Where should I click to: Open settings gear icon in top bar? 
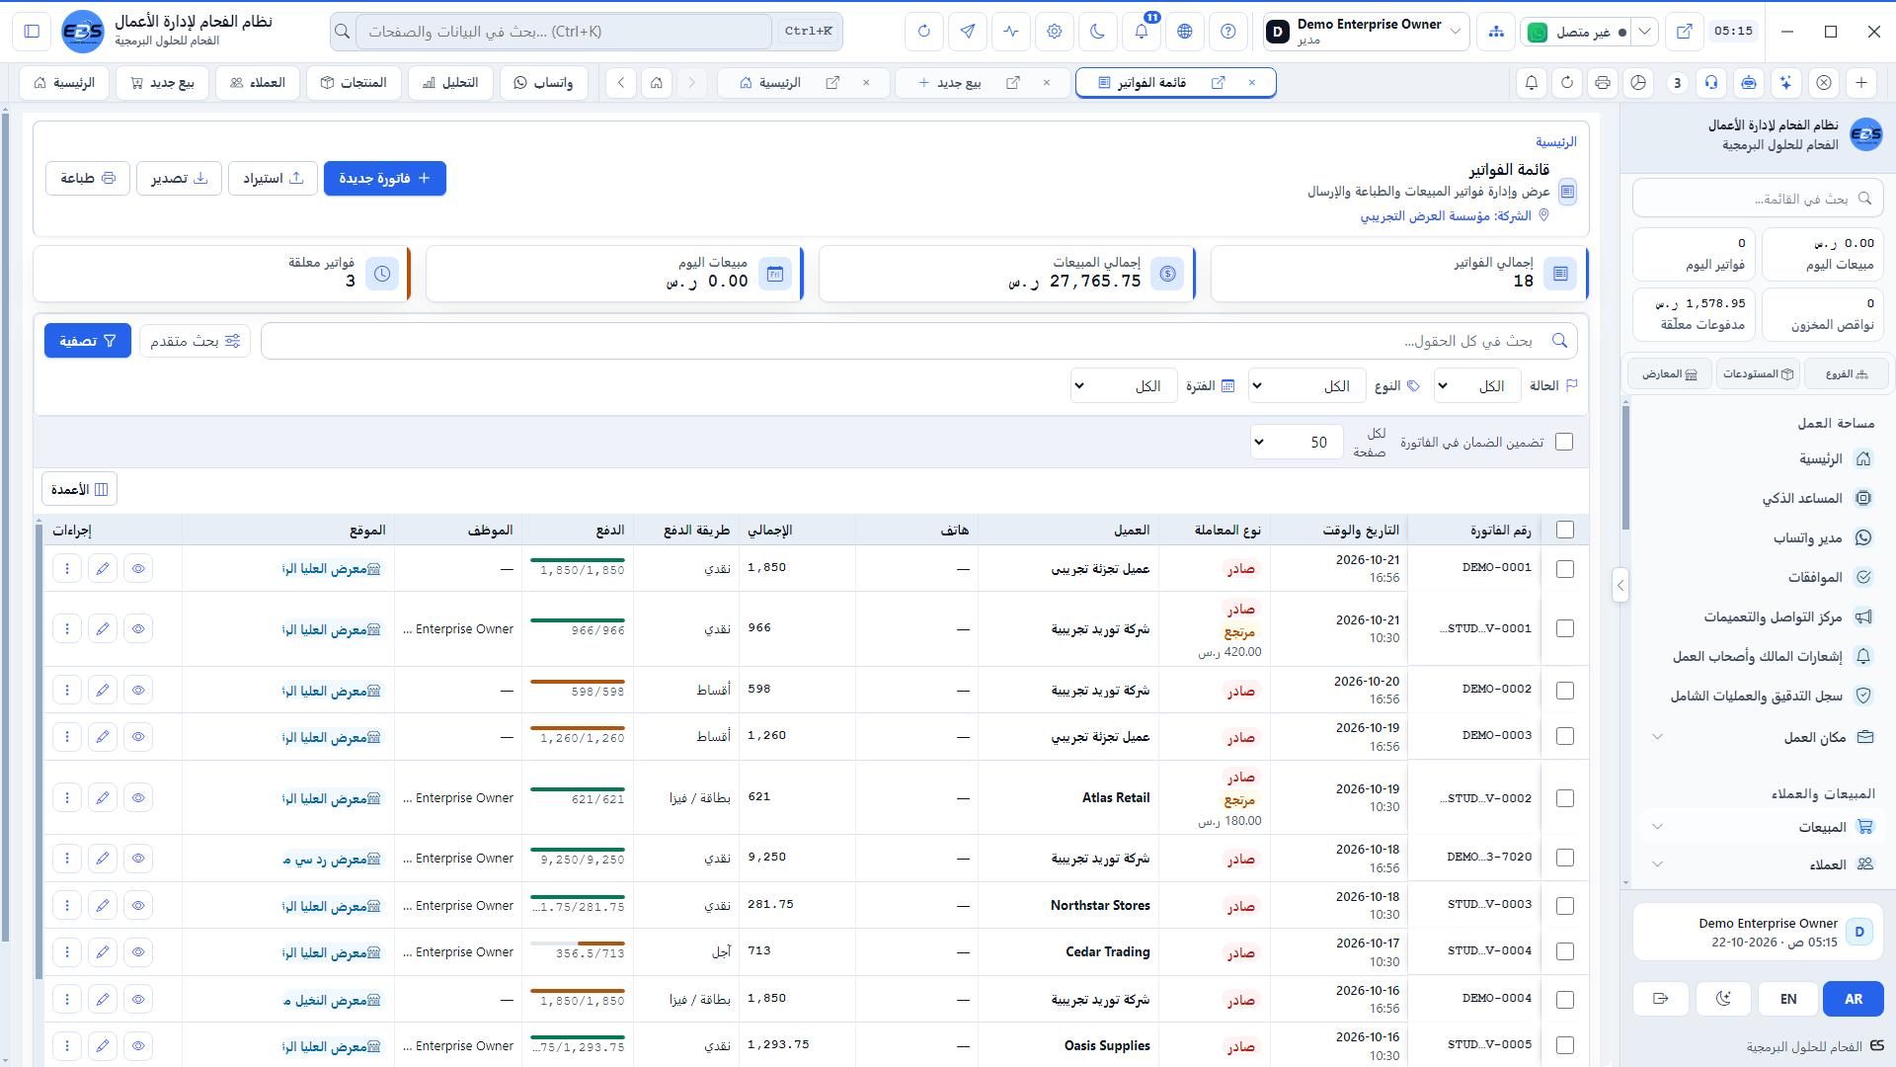(1055, 32)
